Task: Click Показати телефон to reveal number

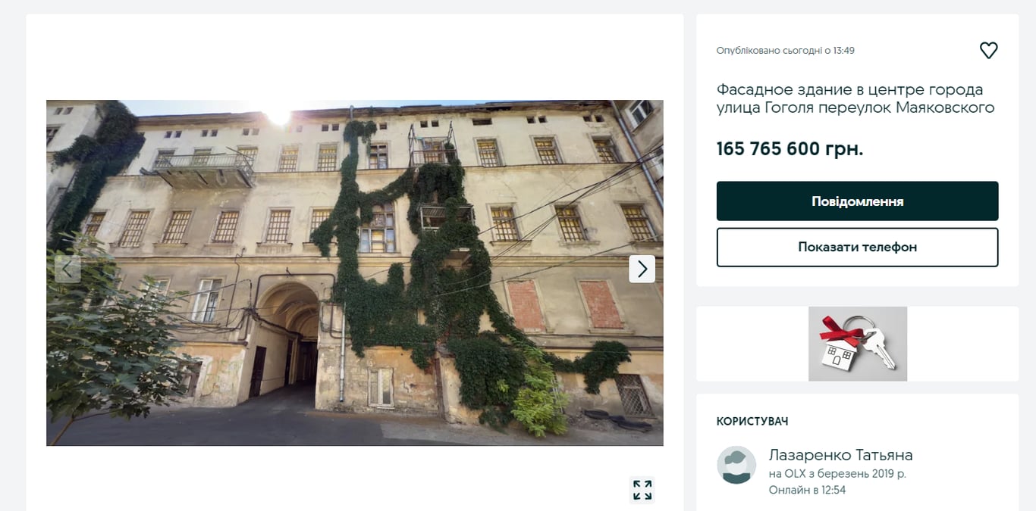Action: pos(857,247)
